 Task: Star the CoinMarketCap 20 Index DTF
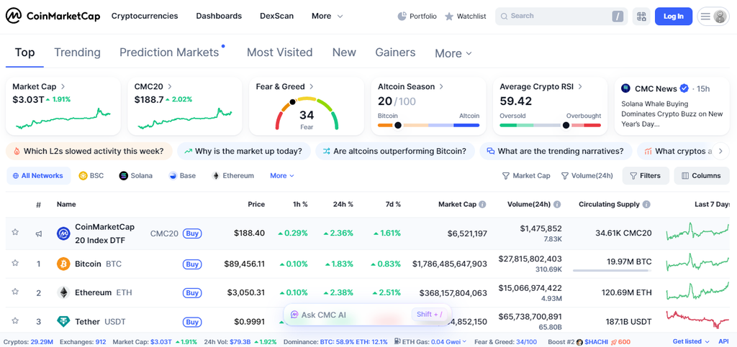(x=15, y=231)
